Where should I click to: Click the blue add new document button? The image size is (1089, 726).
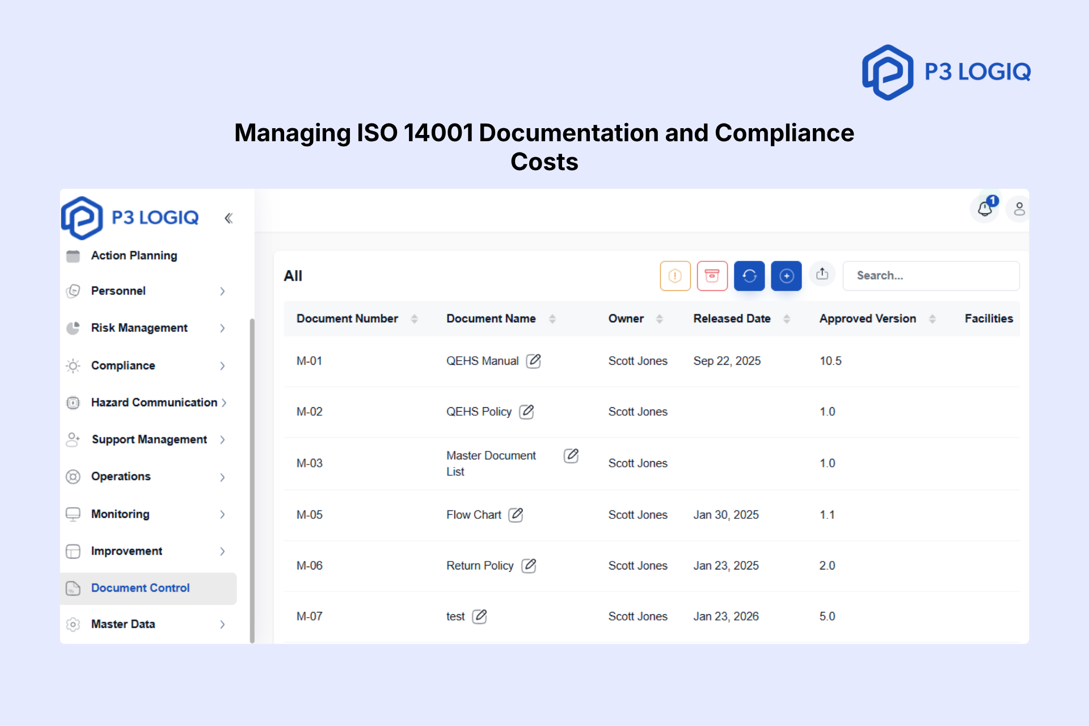click(786, 276)
